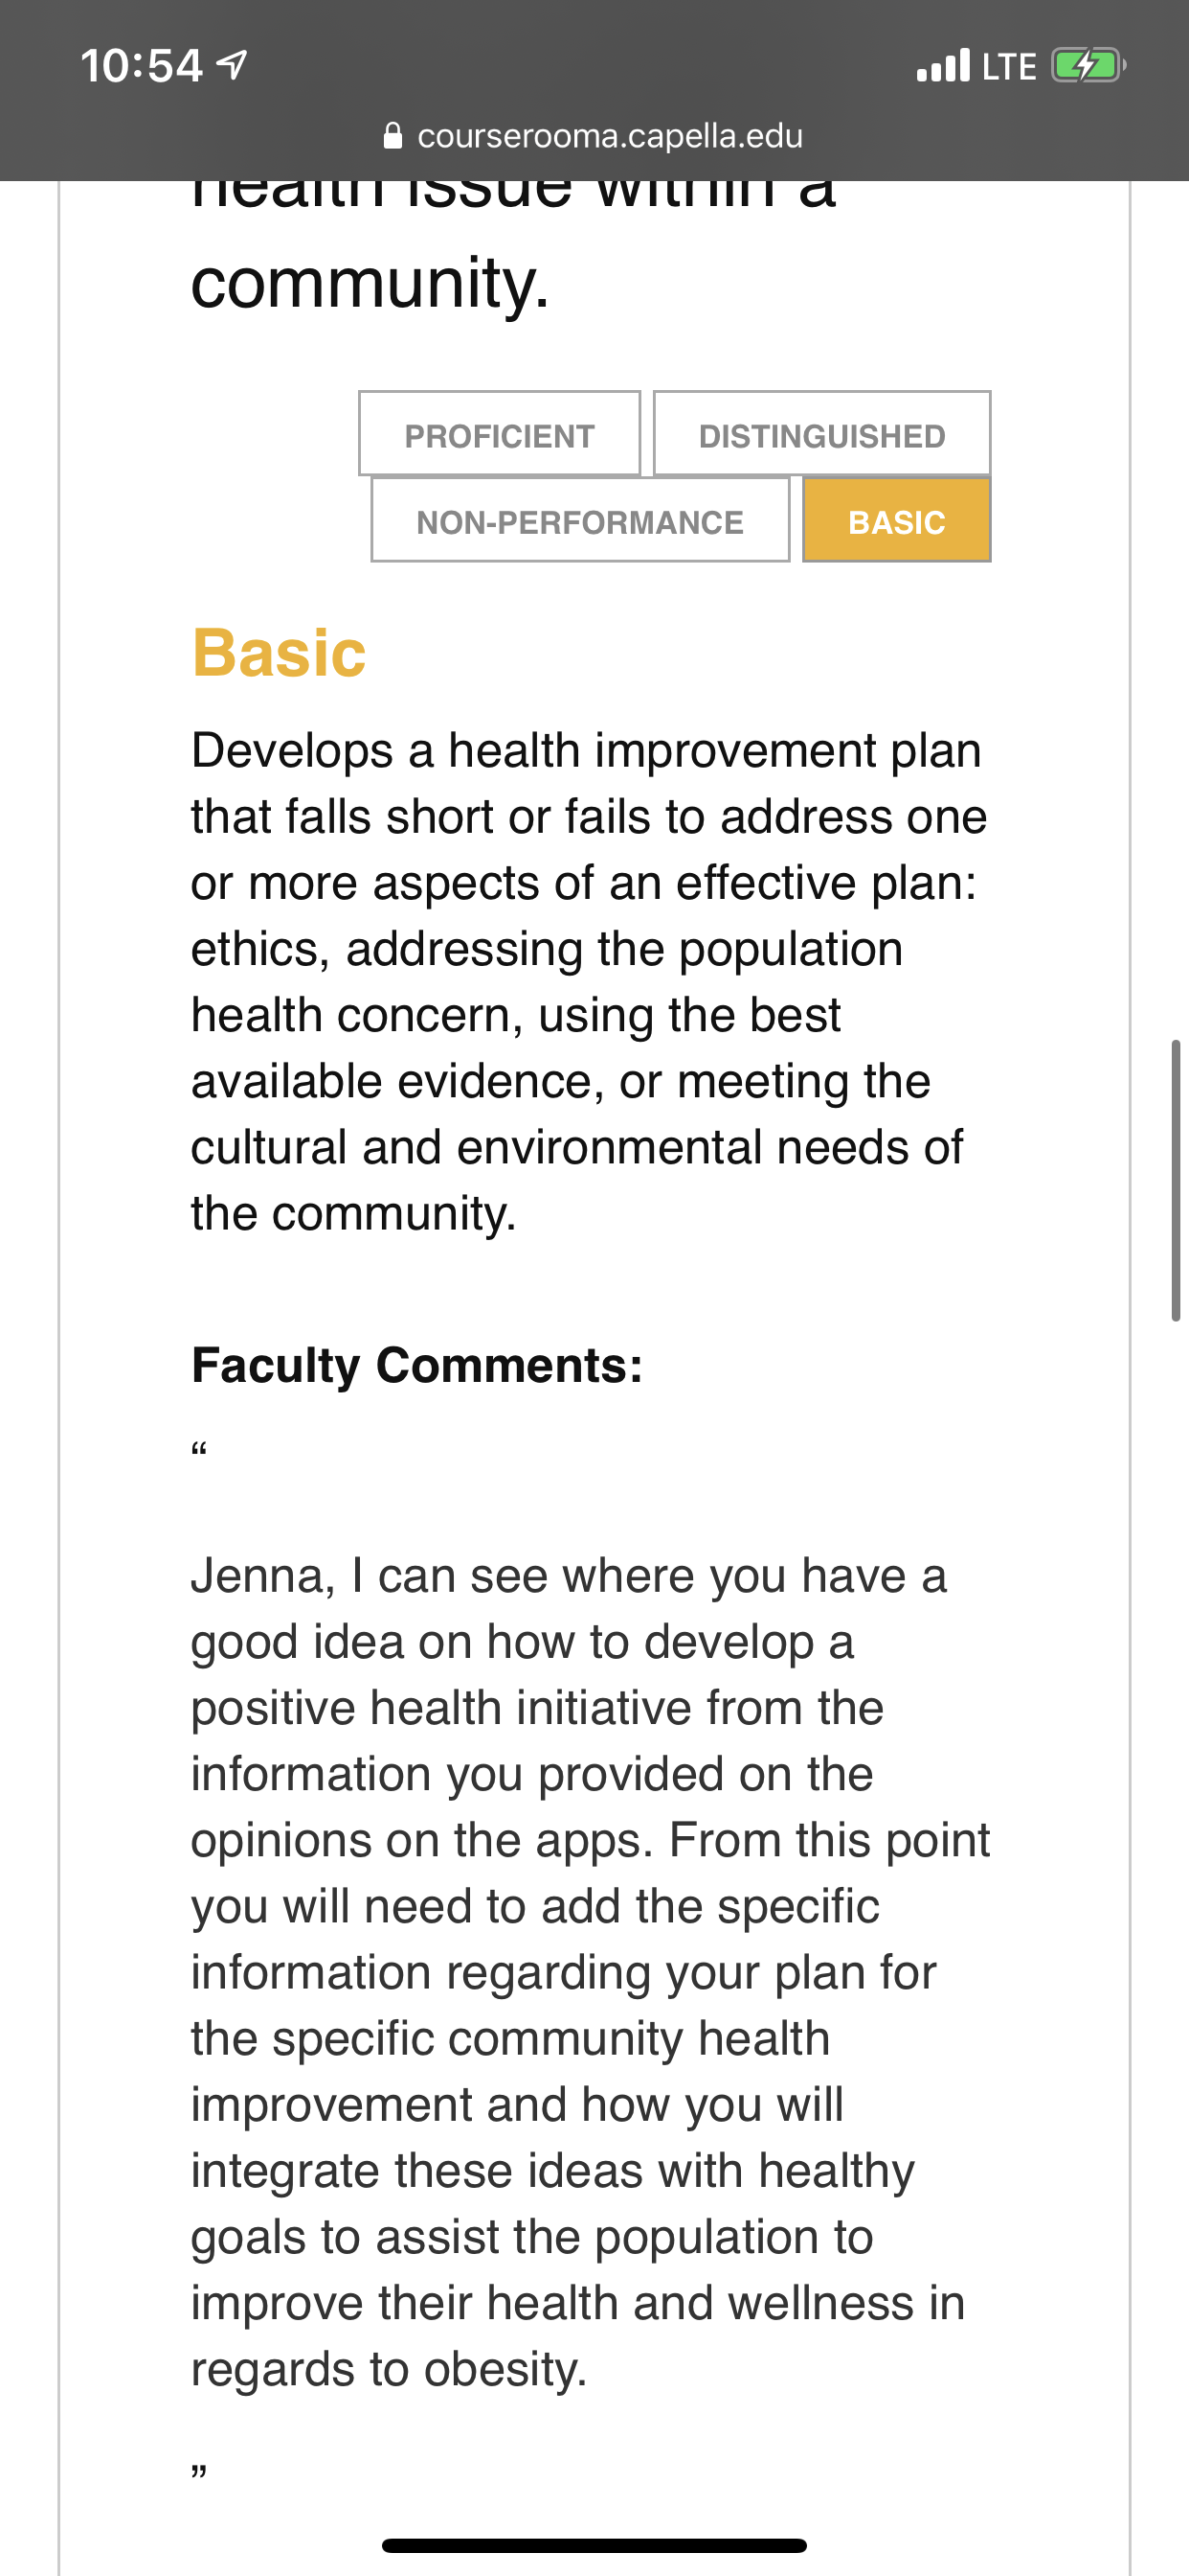Screen dimensions: 1189x2576
Task: Tap the location arrow status icon
Action: pyautogui.click(x=232, y=66)
